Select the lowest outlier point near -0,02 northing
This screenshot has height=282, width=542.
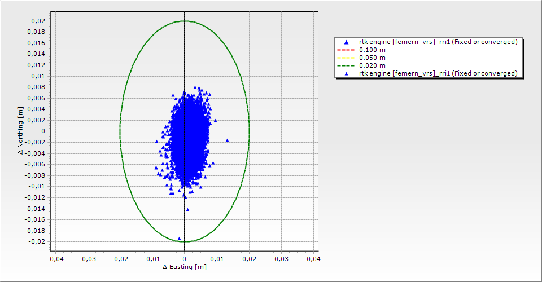click(x=179, y=239)
